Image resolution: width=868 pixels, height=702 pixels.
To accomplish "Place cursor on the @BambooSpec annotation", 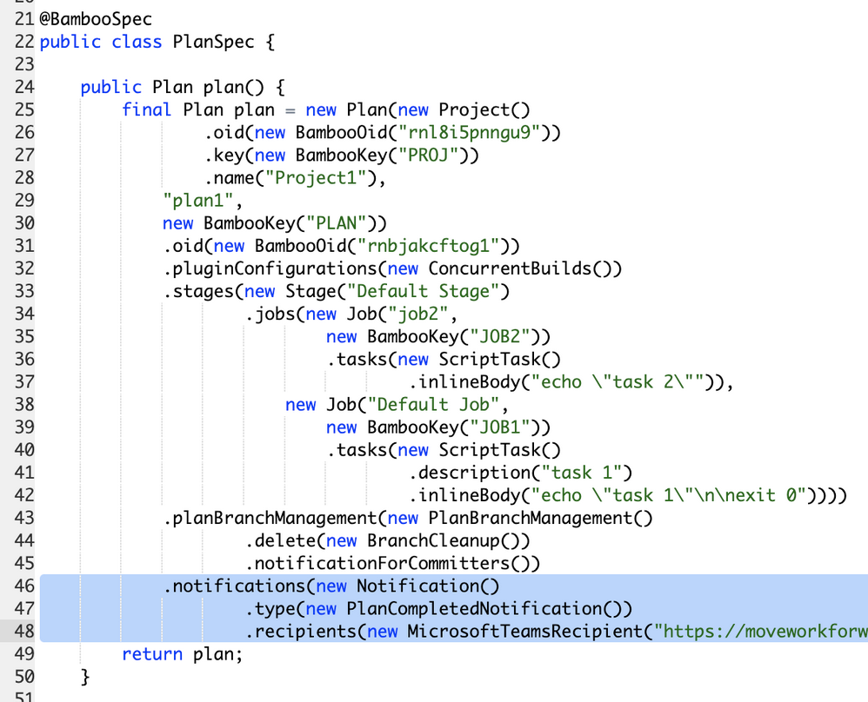I will pyautogui.click(x=96, y=20).
